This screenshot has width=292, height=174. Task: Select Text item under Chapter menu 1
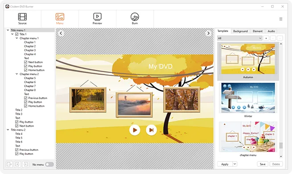click(x=27, y=58)
